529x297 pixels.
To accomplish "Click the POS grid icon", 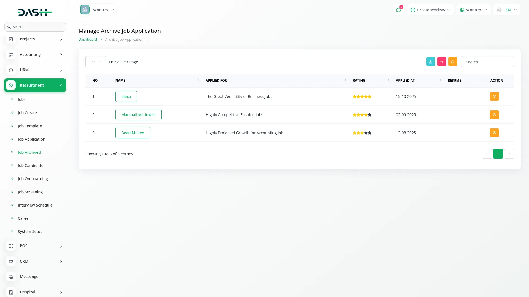I will [x=11, y=246].
